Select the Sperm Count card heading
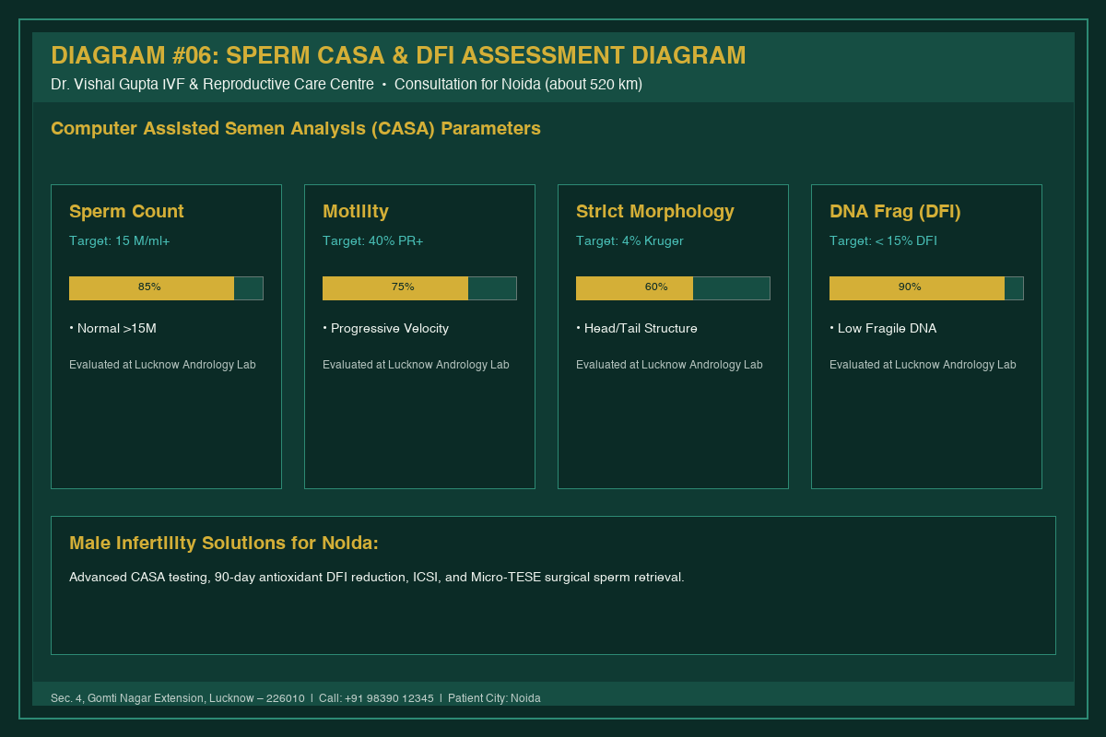Screen dimensions: 1106x737 pos(126,212)
